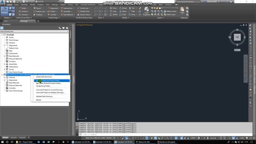Open the Points tool in ribbon
Image resolution: width=256 pixels, height=144 pixels.
coord(23,8)
